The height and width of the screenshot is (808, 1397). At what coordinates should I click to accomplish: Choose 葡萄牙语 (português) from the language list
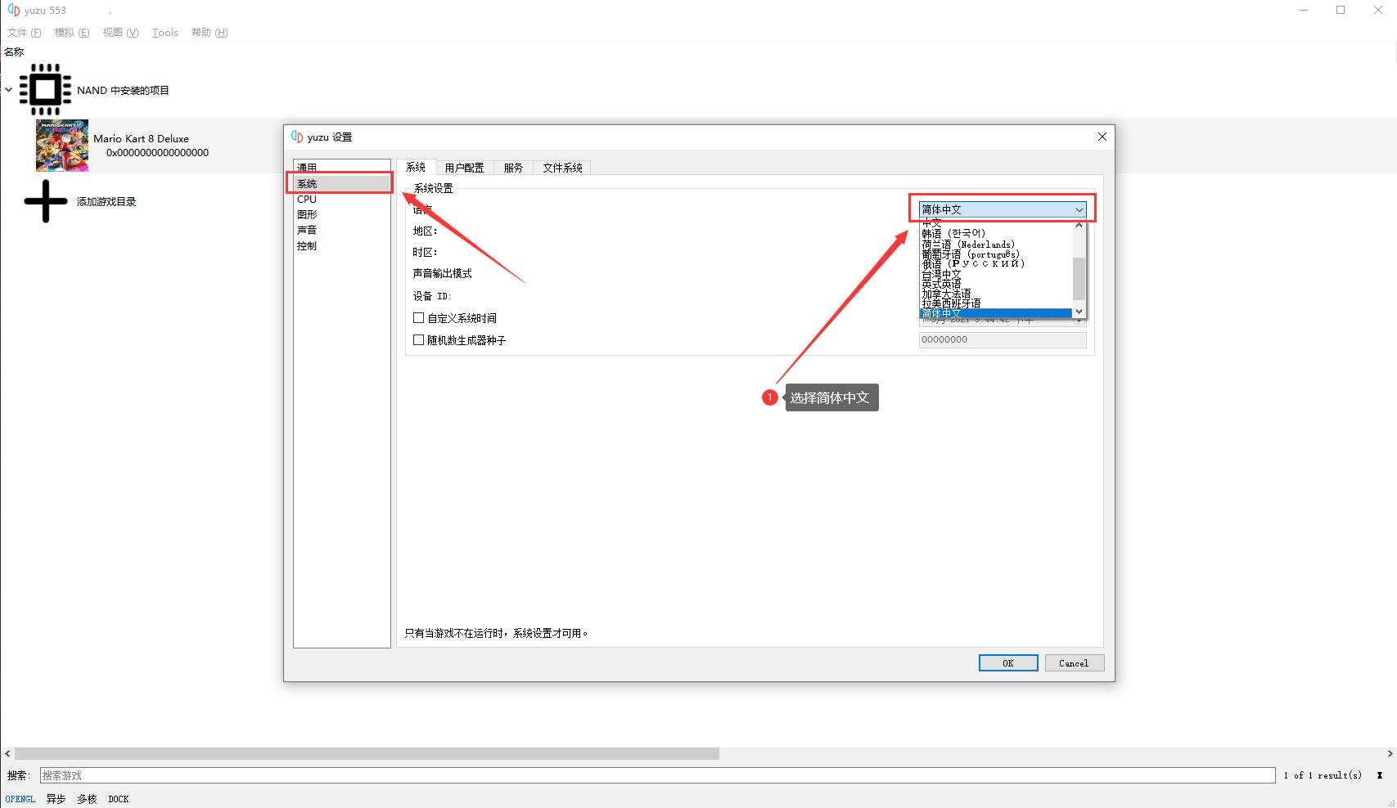(x=995, y=254)
